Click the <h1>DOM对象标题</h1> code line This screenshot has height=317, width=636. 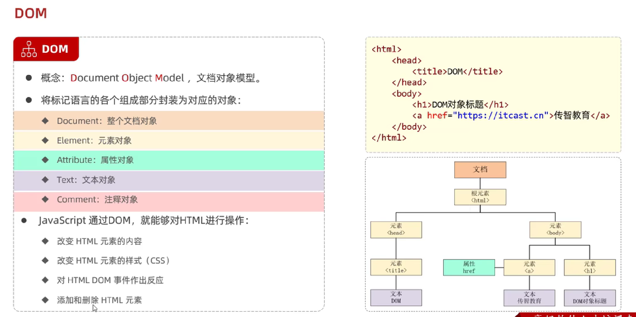[x=460, y=105]
